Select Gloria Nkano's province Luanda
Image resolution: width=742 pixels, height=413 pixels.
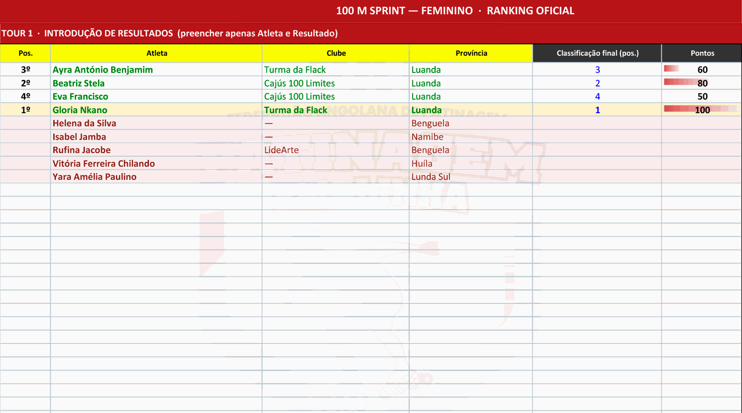471,110
